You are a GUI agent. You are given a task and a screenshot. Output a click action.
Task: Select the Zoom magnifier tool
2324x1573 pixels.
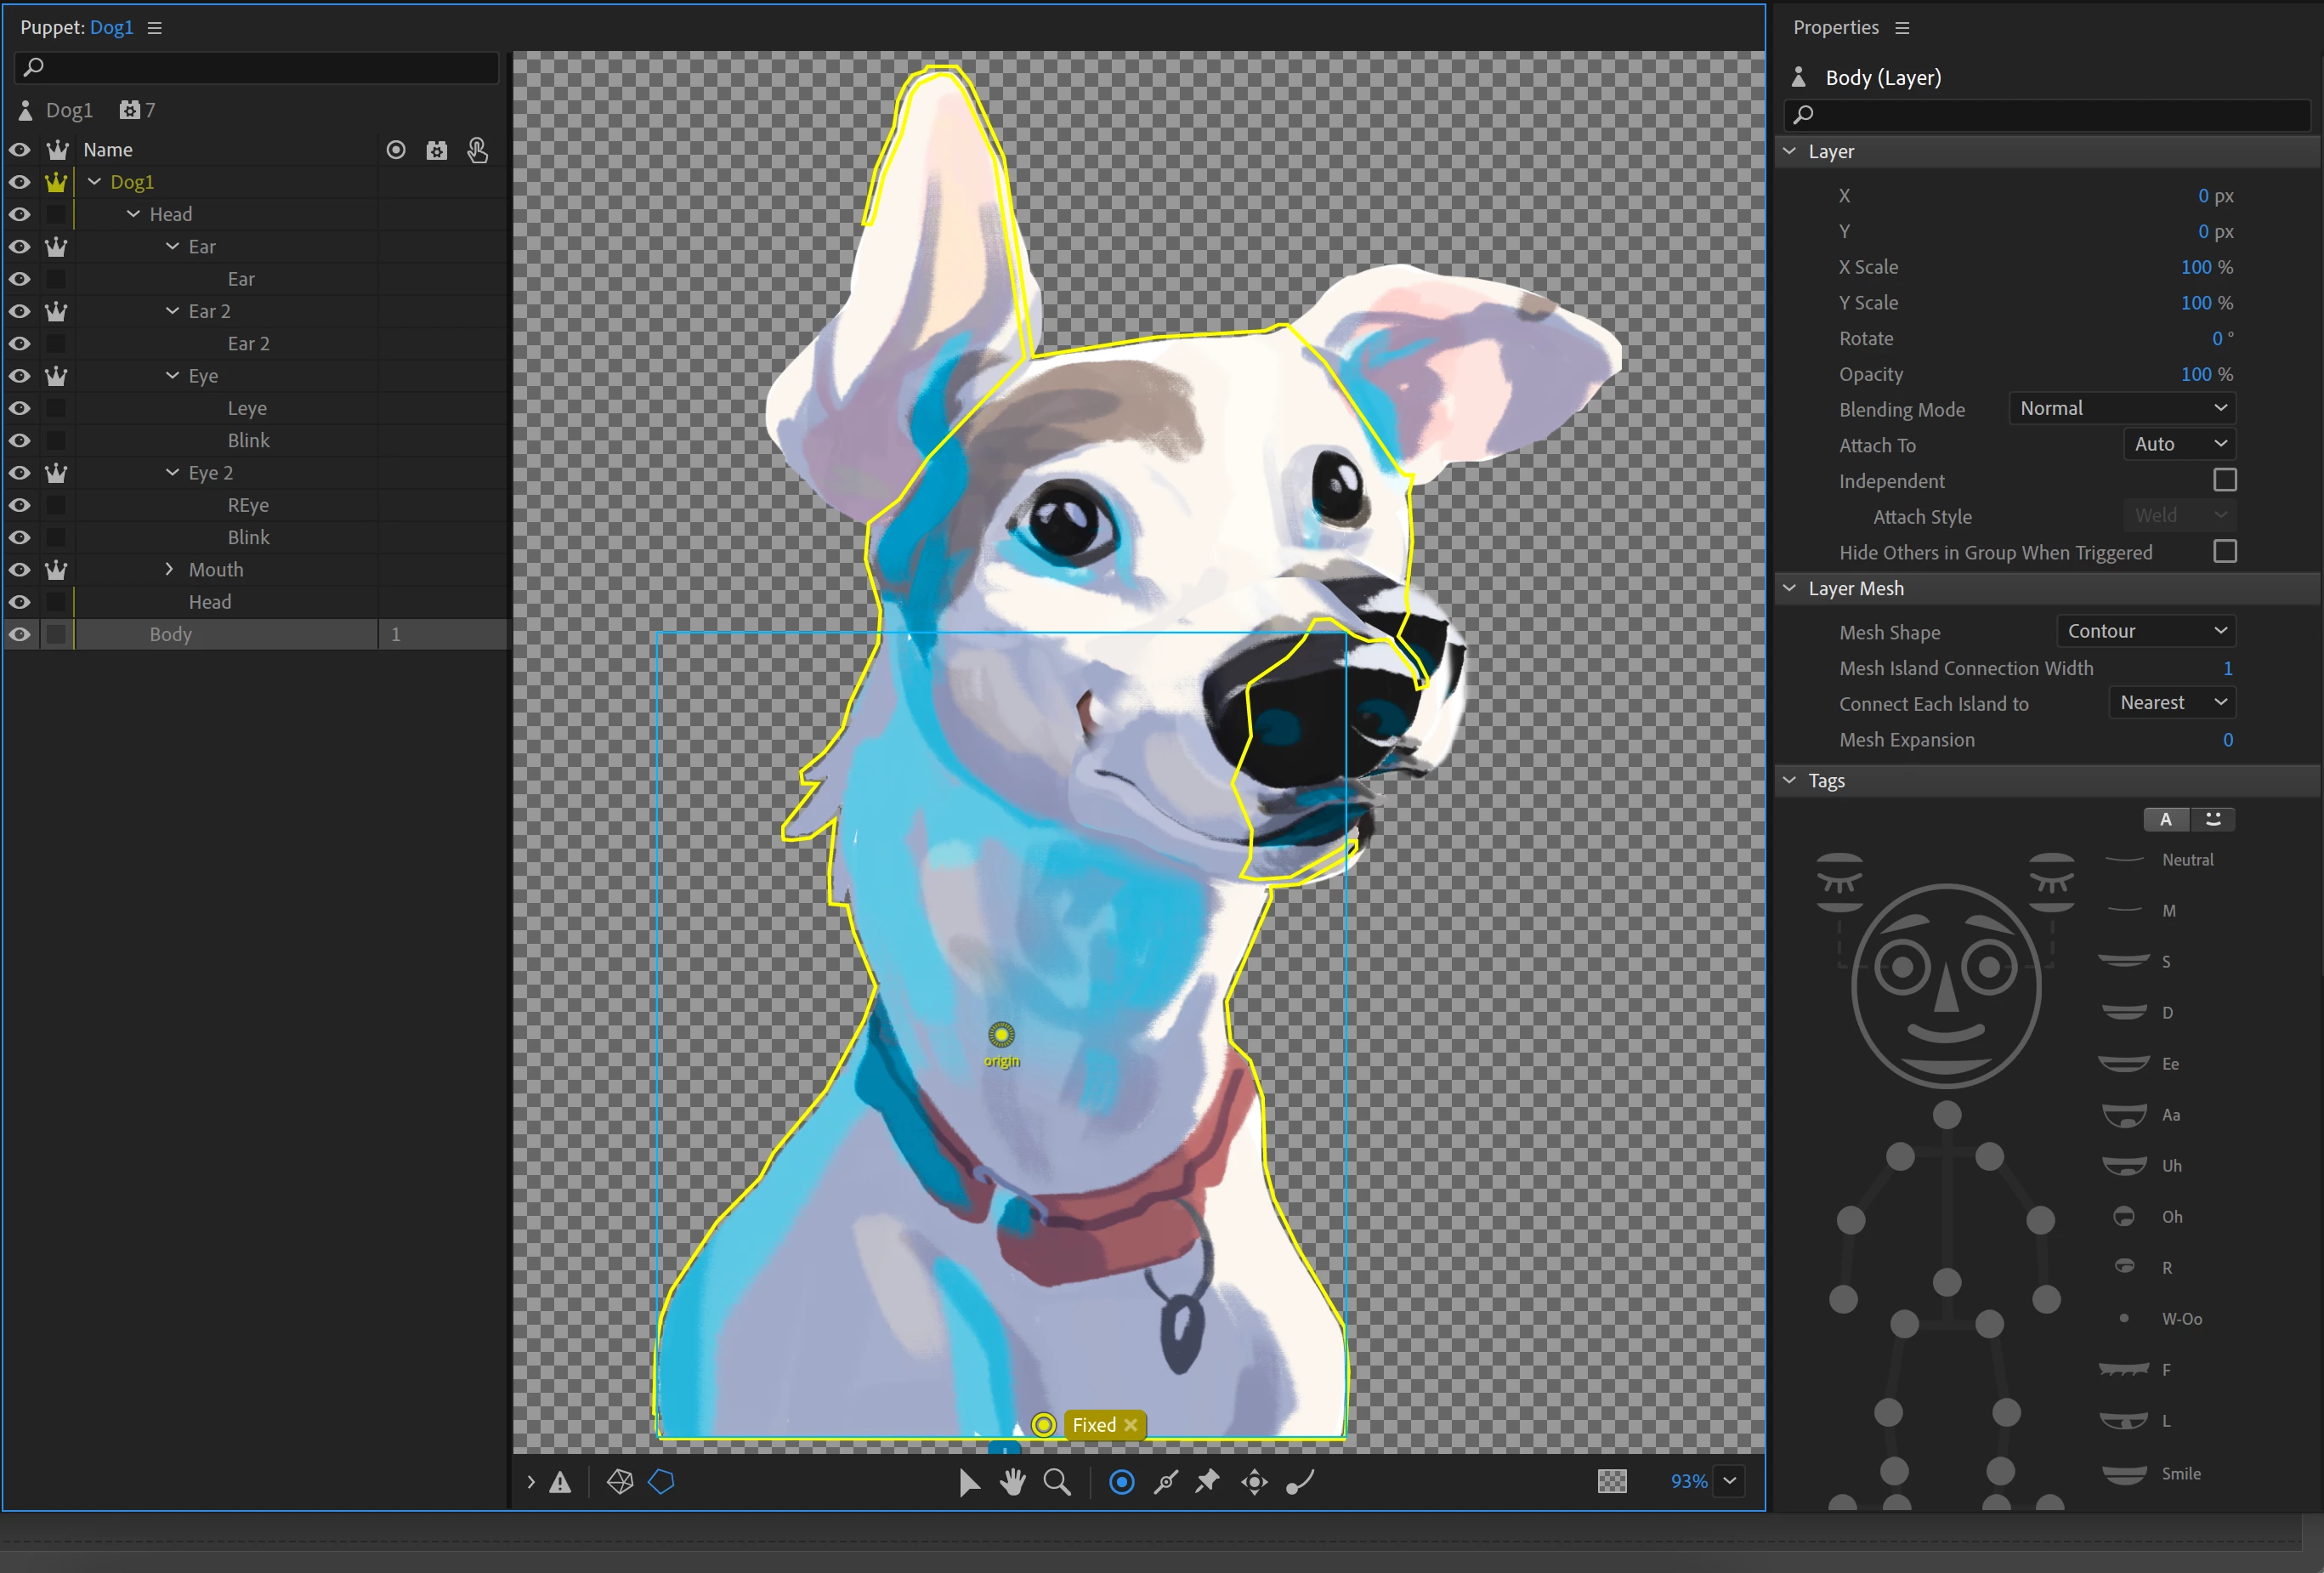click(1056, 1482)
